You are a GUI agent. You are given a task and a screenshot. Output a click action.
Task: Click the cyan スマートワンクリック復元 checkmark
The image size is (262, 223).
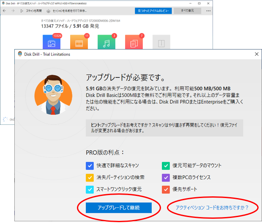click(90, 190)
